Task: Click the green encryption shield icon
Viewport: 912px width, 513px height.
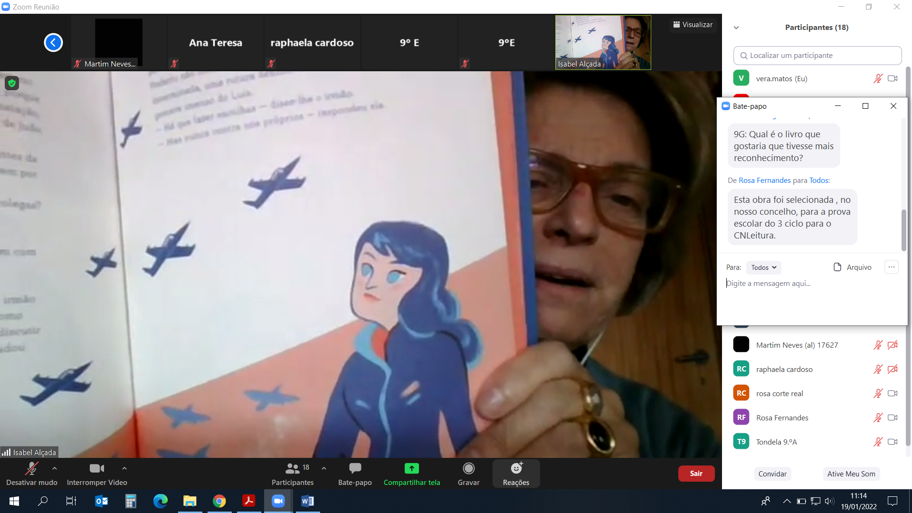Action: tap(12, 84)
